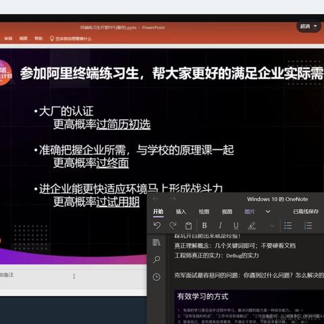Apply text highlighter in OneNote
Screen dimensions: 324x324
tap(252, 225)
